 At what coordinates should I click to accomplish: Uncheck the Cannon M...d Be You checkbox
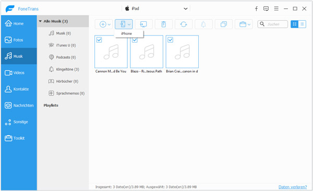[99, 40]
